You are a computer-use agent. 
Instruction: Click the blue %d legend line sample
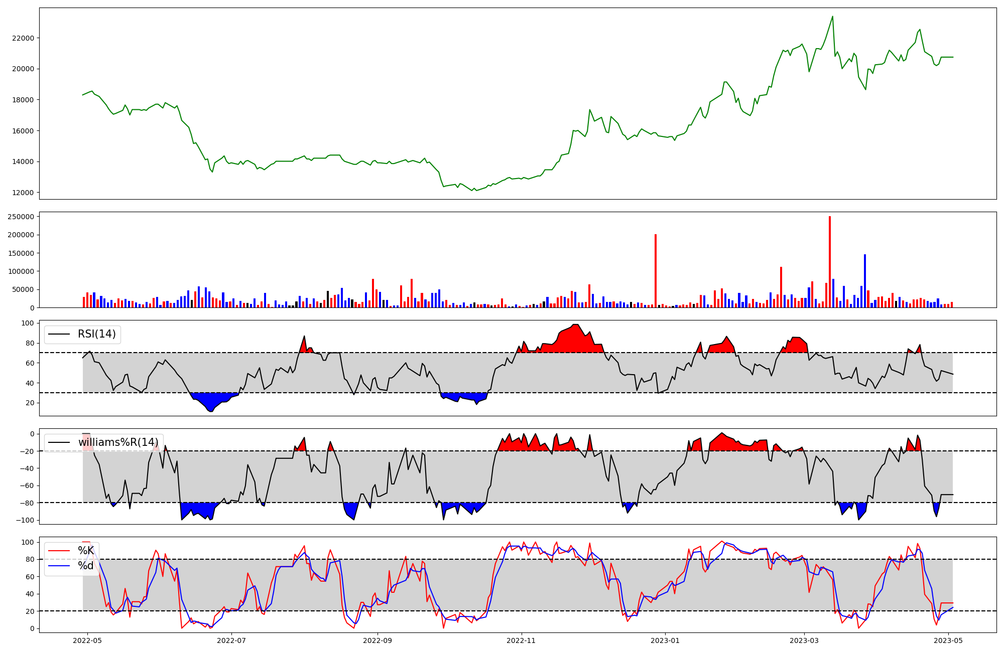(59, 566)
